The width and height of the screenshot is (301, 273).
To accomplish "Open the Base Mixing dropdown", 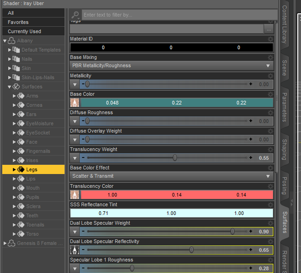I will 171,66.
